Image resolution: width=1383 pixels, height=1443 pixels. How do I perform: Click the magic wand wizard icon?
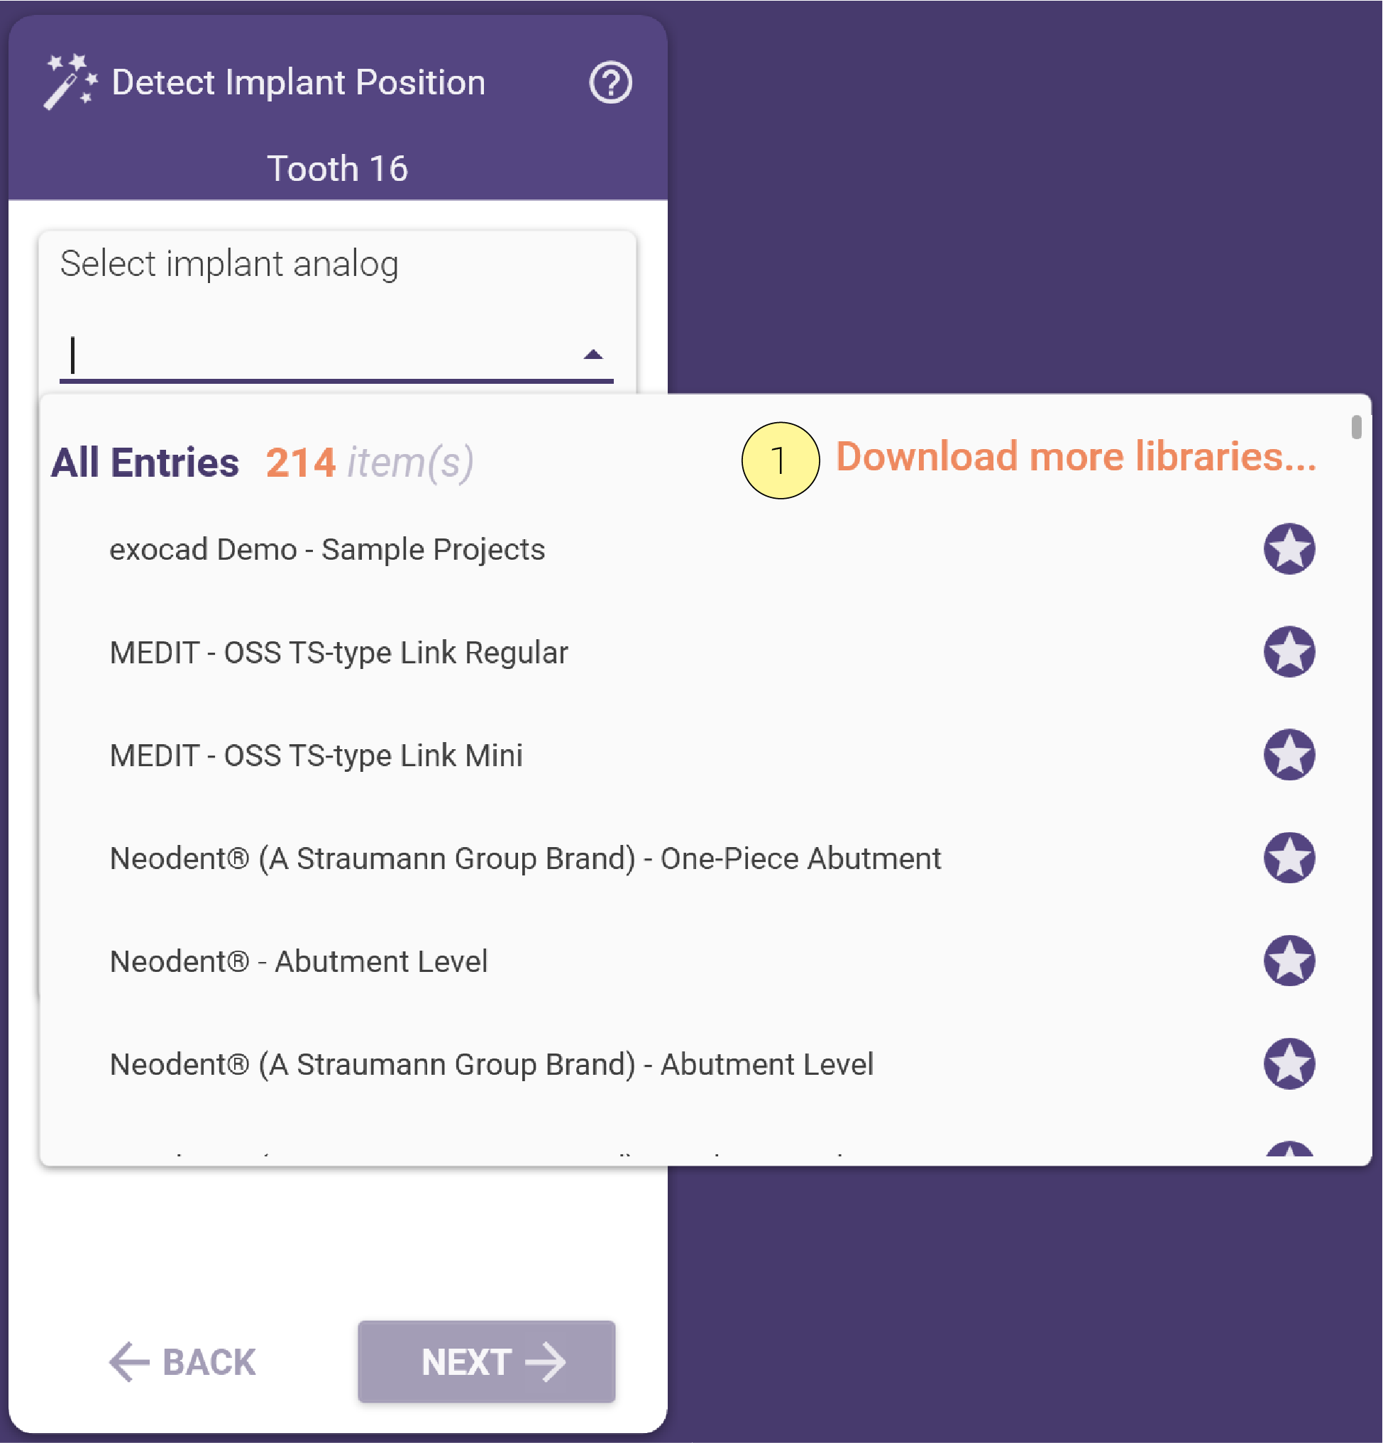click(71, 82)
